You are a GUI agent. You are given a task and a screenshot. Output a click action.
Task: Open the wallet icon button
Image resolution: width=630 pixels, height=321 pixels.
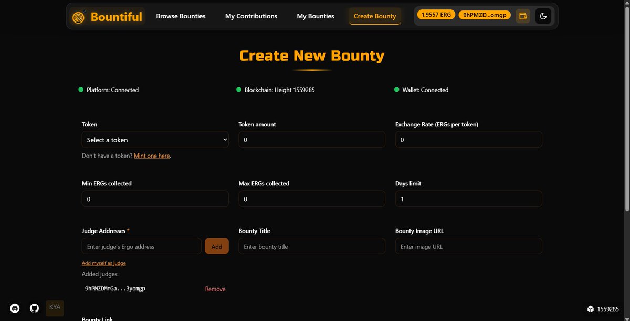click(x=523, y=16)
